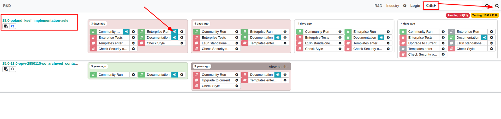This screenshot has width=501, height=119.
Task: Select the R&D item next to Industry in navbar
Action: pos(378,6)
